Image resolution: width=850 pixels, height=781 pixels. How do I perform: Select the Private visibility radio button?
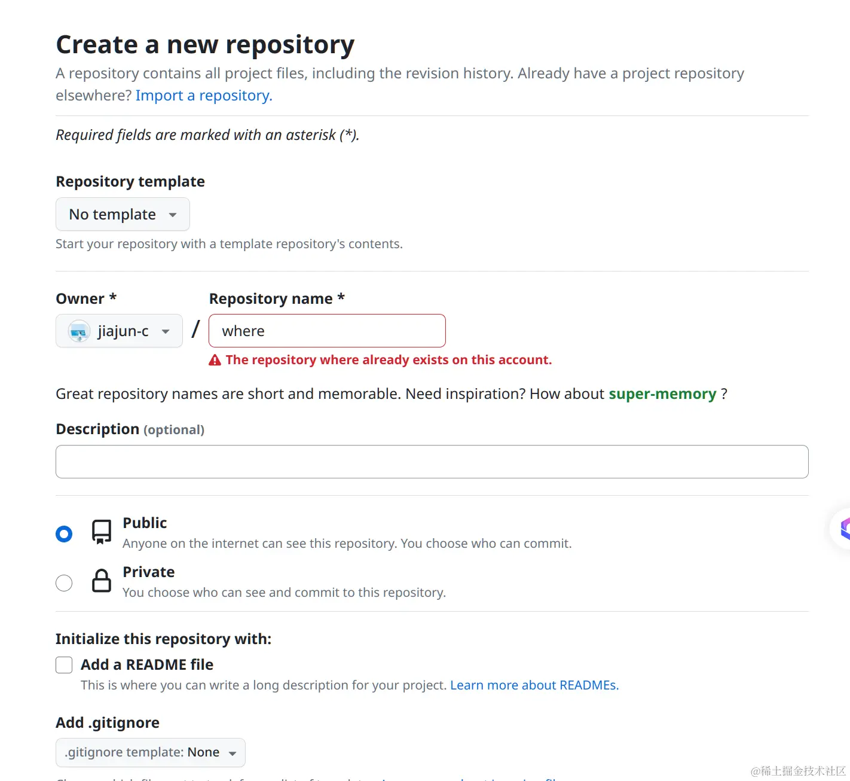click(64, 582)
